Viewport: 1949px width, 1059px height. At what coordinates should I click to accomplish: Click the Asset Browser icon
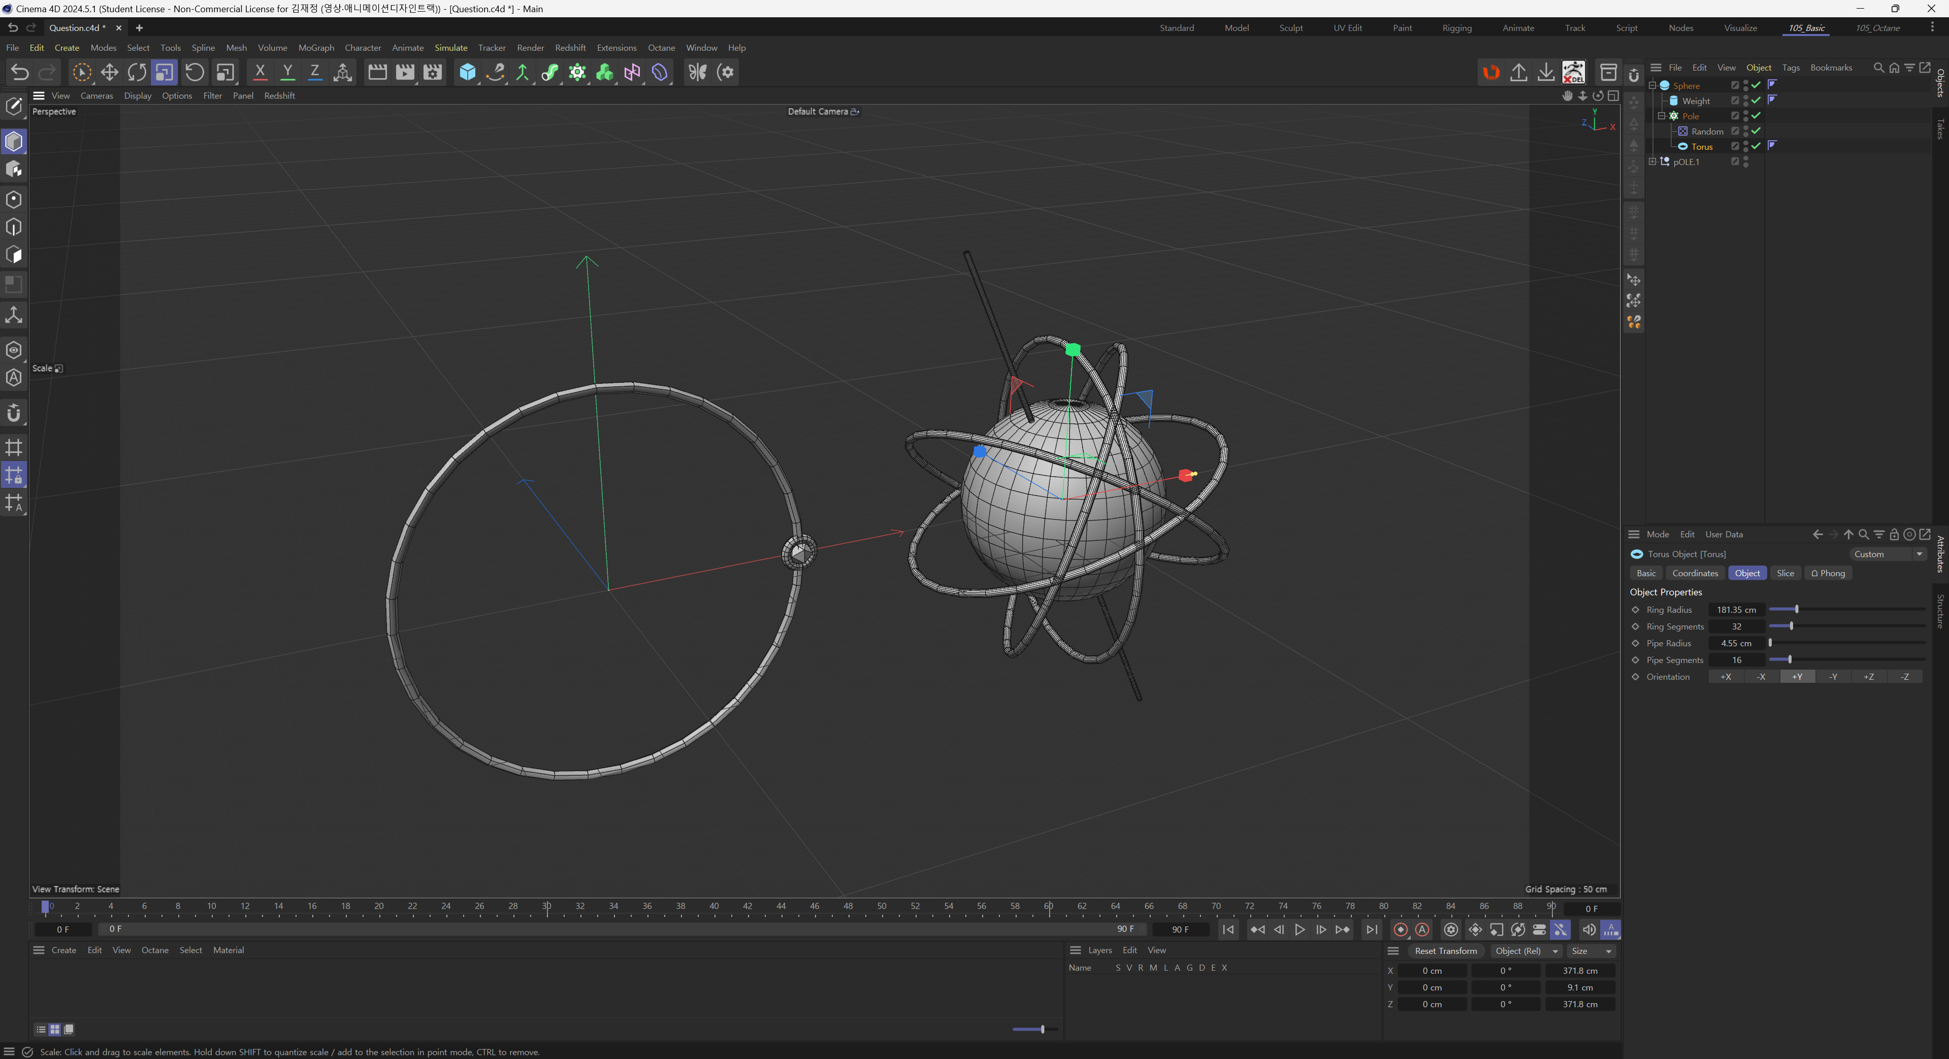[x=1609, y=73]
